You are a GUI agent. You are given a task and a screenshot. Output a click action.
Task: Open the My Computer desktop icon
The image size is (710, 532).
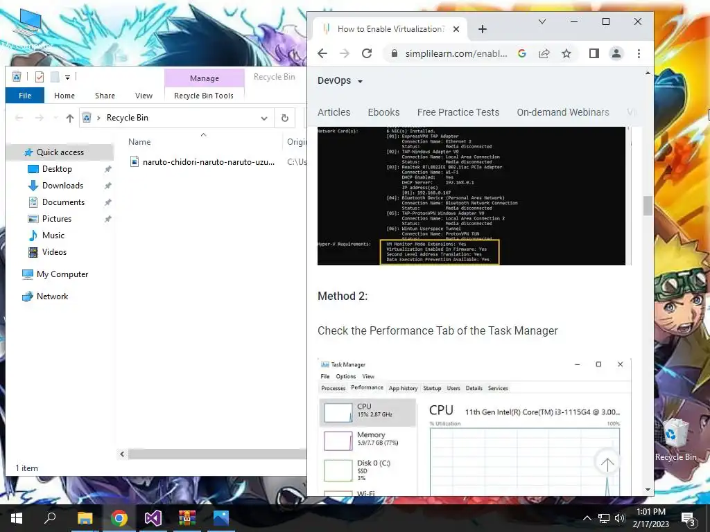pos(28,29)
